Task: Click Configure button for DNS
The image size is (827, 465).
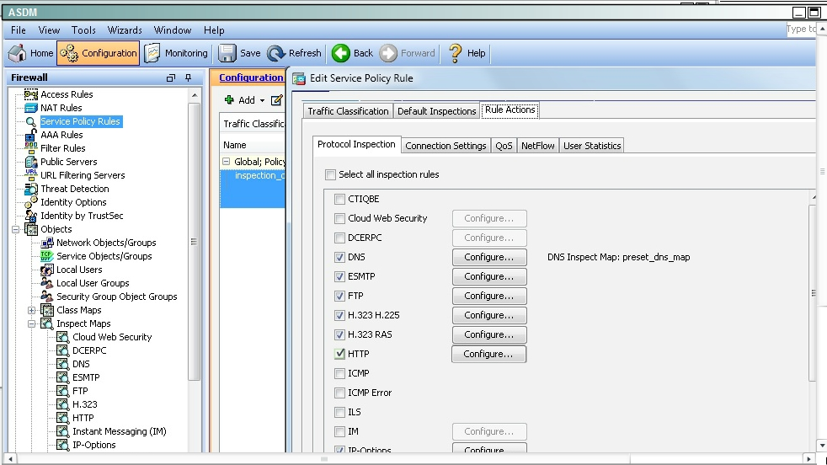Action: (489, 257)
